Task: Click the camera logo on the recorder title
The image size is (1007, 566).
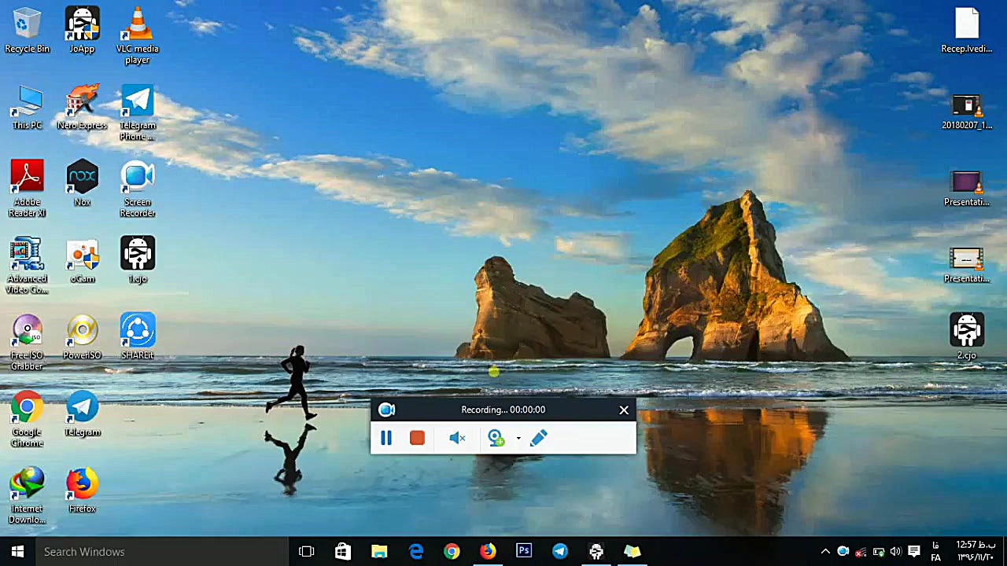Action: (386, 410)
